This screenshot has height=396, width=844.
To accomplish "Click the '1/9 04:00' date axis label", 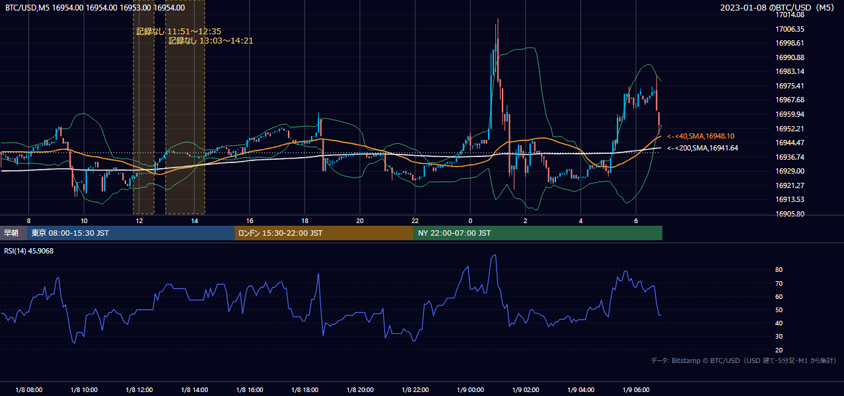I will point(581,390).
